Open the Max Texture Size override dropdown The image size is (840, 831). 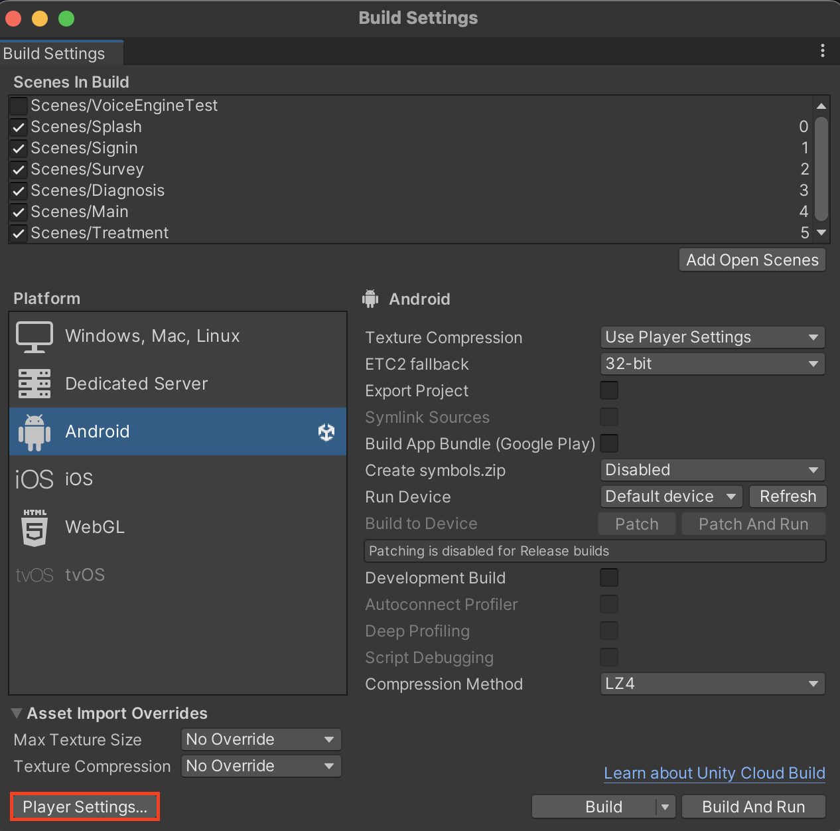coord(261,739)
